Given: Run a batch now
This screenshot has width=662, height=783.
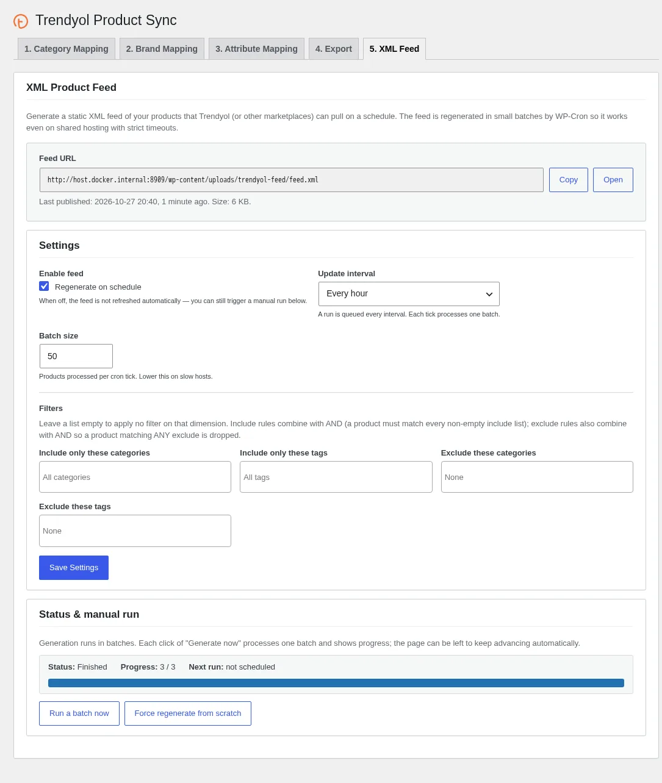Looking at the screenshot, I should click(x=79, y=713).
